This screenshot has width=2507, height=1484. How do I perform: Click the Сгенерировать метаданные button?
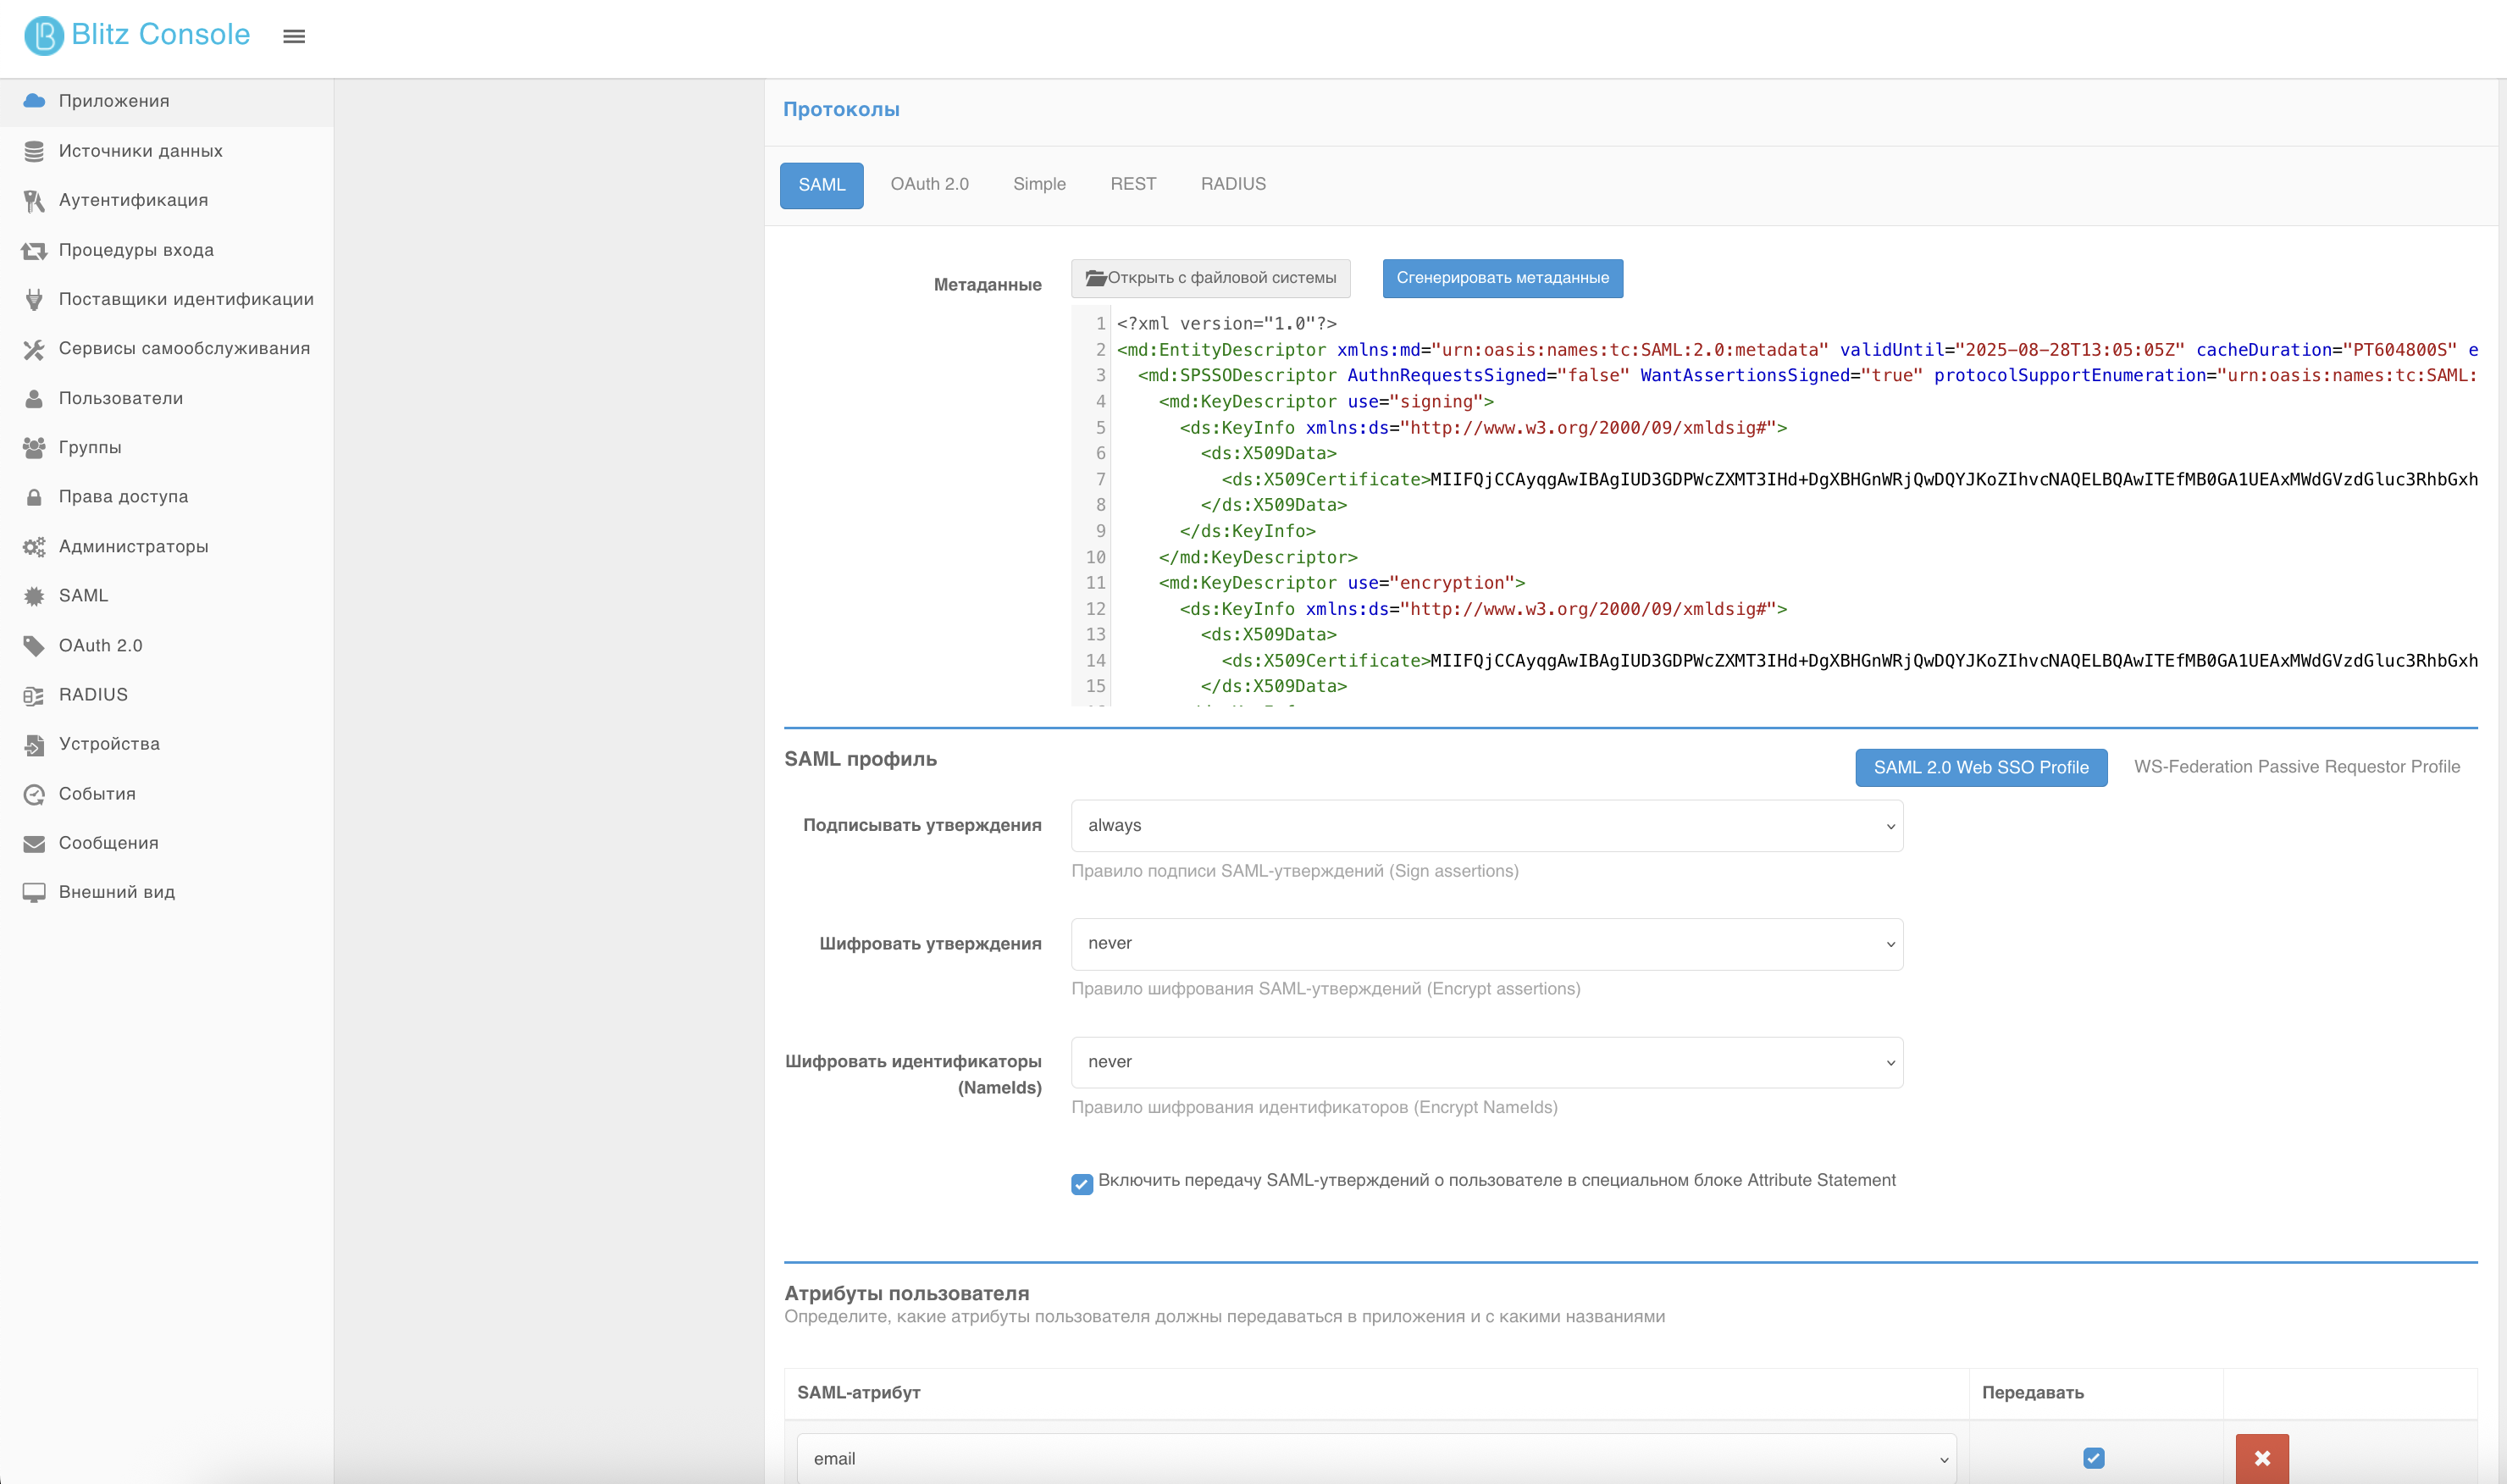click(x=1503, y=278)
